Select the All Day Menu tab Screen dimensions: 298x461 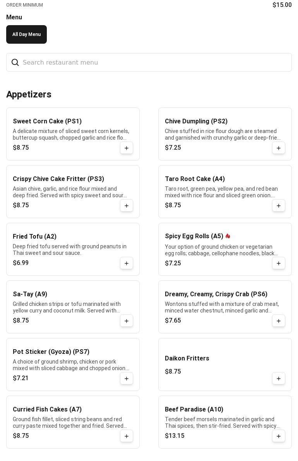(x=26, y=34)
